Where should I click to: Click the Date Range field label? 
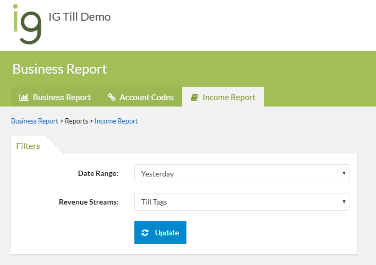[x=98, y=173]
